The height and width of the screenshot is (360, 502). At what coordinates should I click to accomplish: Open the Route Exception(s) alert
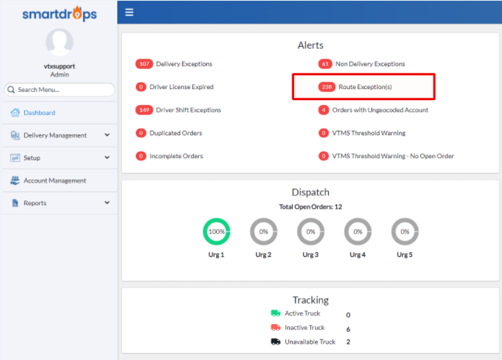point(366,87)
